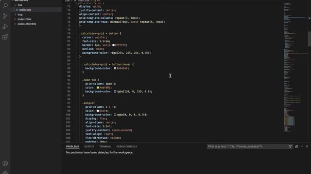
Task: Open the Accounts menu icon
Action: point(5,163)
